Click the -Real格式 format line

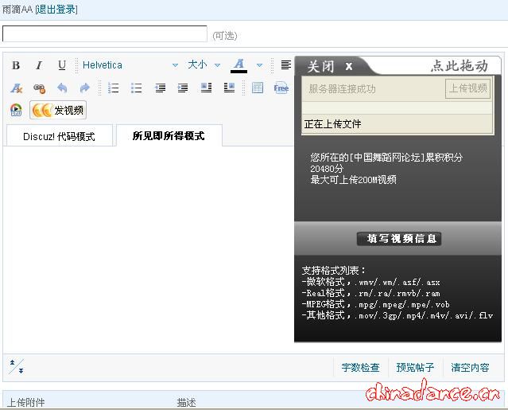click(371, 293)
